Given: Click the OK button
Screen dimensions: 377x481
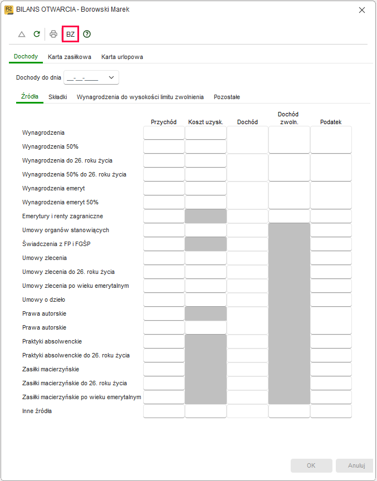Looking at the screenshot, I should pyautogui.click(x=311, y=465).
